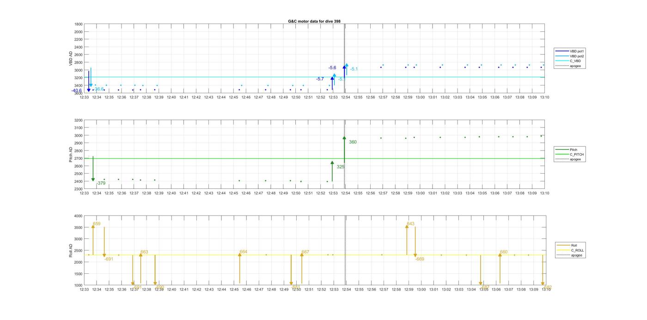Click the '325' pitch data label

coord(341,167)
